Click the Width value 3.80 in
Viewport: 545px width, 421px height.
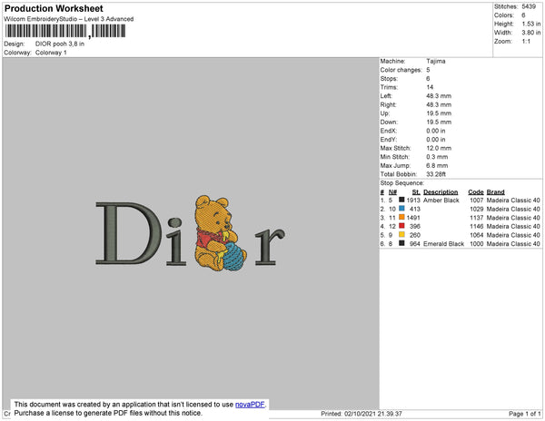pos(531,33)
